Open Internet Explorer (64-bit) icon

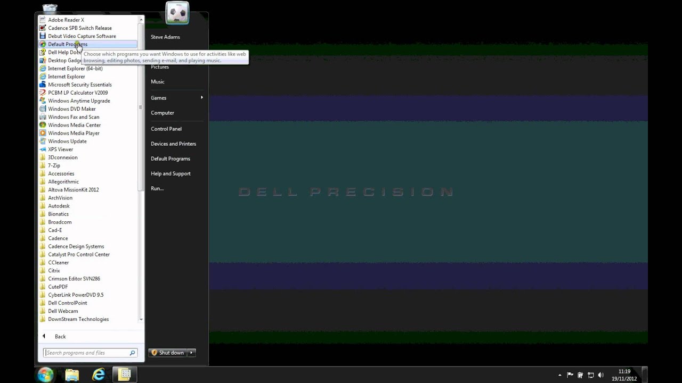(43, 68)
